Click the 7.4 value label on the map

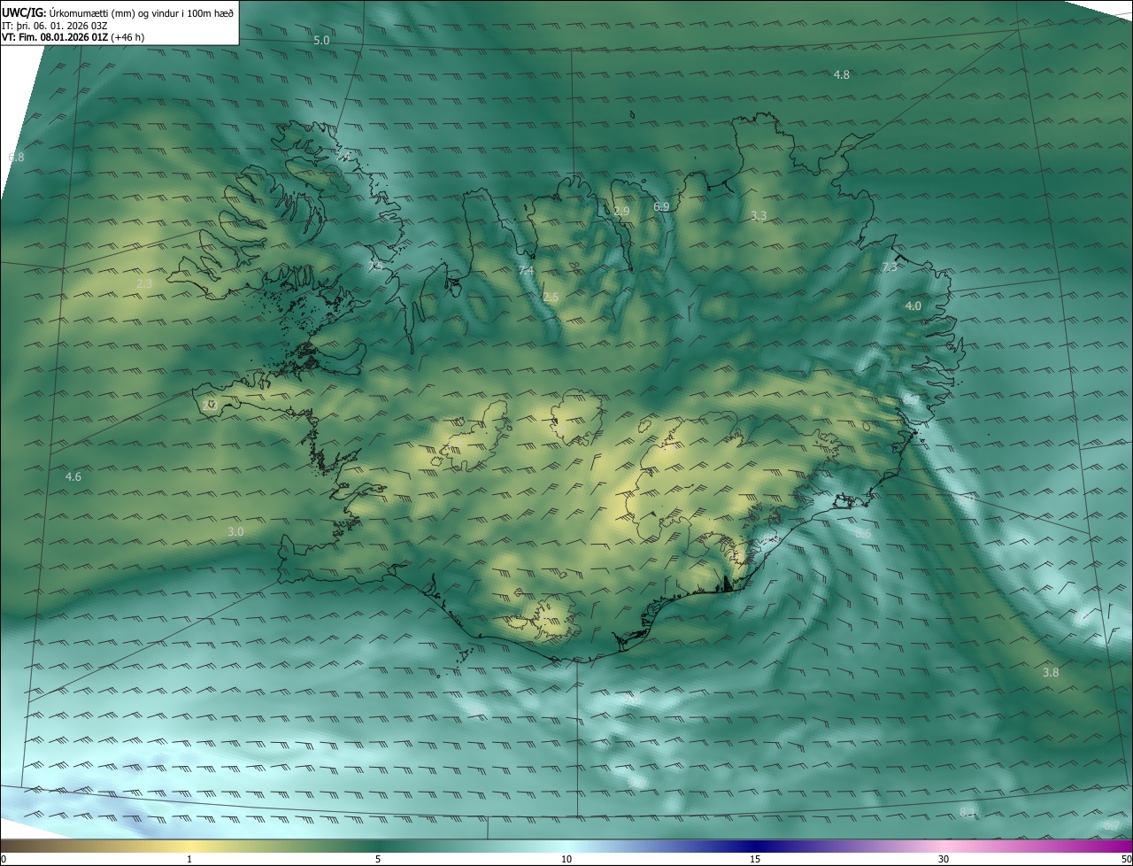coord(526,271)
